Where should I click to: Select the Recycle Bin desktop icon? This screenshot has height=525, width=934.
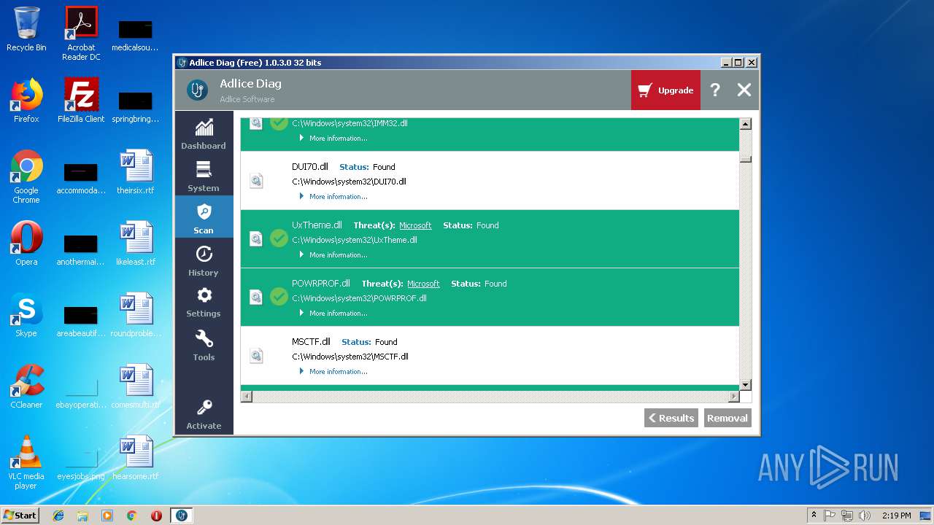(26, 30)
